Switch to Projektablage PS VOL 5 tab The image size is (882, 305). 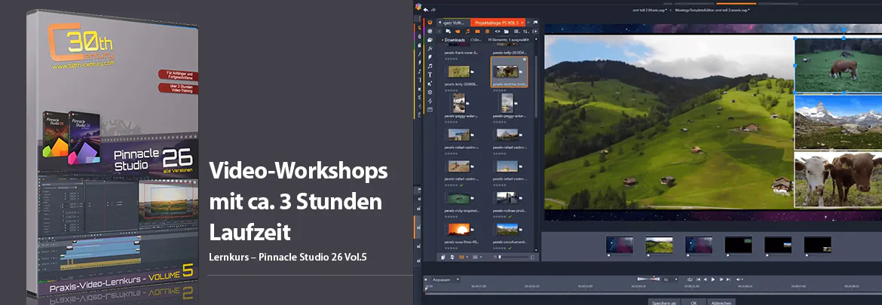[x=498, y=23]
